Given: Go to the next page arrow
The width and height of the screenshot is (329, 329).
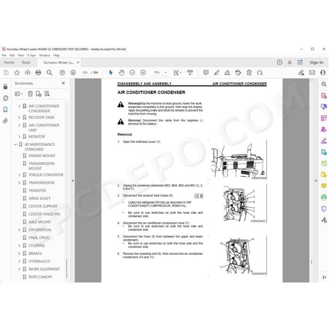Looking at the screenshot, I should pos(73,72).
